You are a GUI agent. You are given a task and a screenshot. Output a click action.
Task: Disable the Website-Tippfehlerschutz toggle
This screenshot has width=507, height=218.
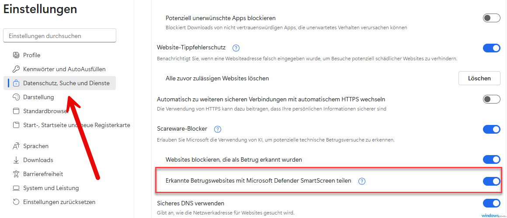pyautogui.click(x=491, y=48)
